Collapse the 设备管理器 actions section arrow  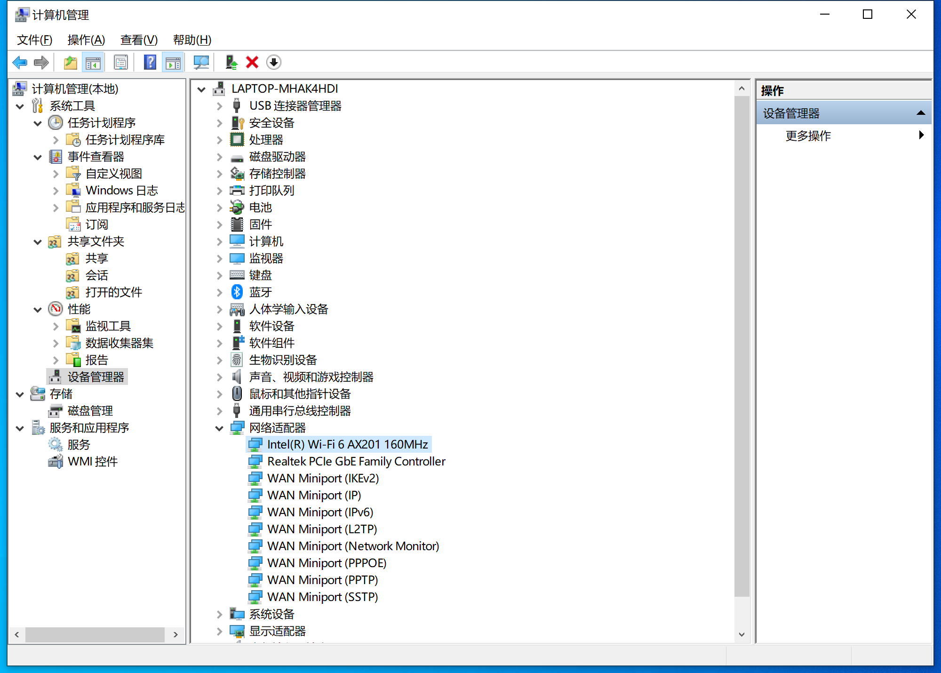pos(921,113)
